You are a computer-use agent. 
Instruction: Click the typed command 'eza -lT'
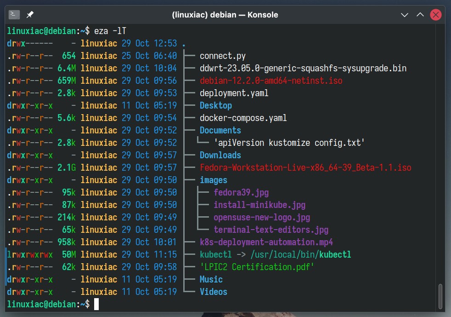click(110, 31)
